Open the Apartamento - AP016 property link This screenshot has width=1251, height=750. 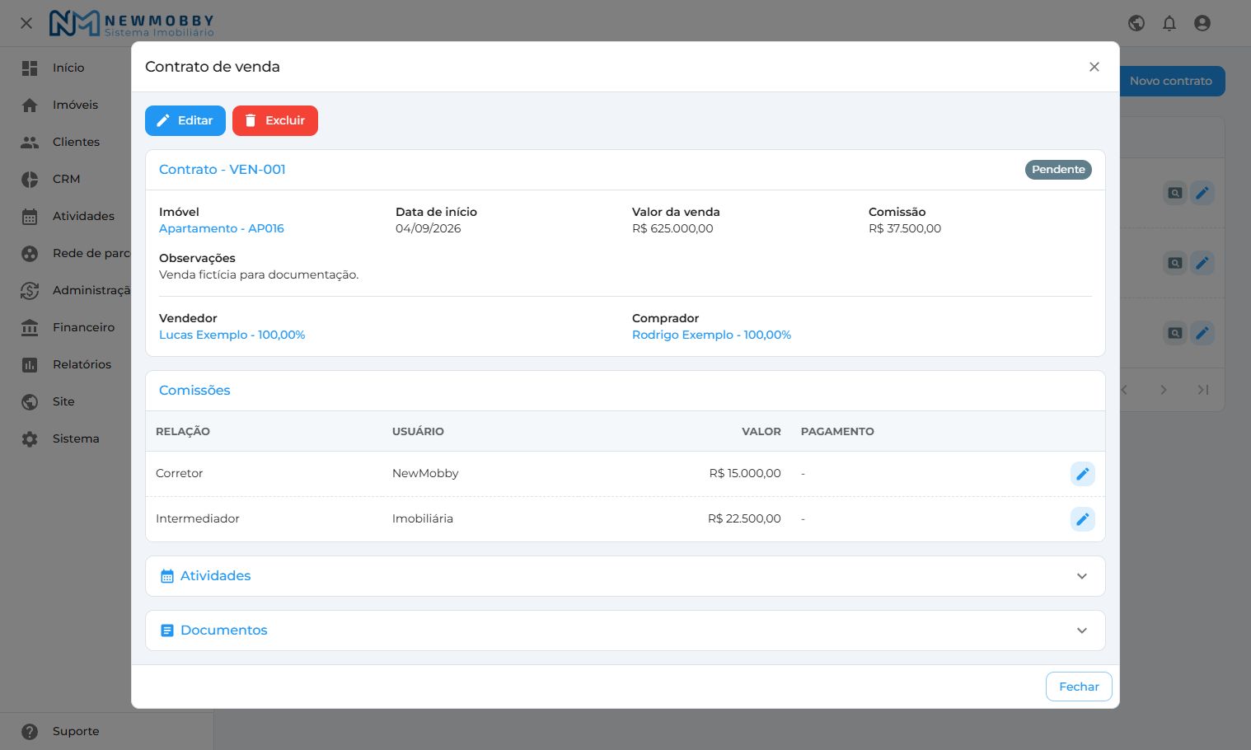click(x=222, y=228)
